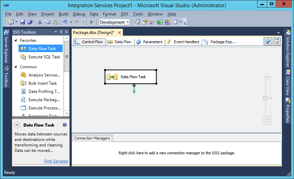Open the dropdown next to Command Window icon
This screenshot has height=179, width=294.
[x=180, y=22]
